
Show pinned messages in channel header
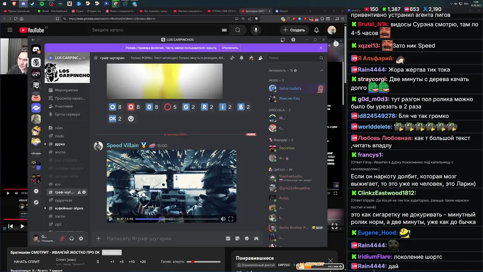pos(251,58)
